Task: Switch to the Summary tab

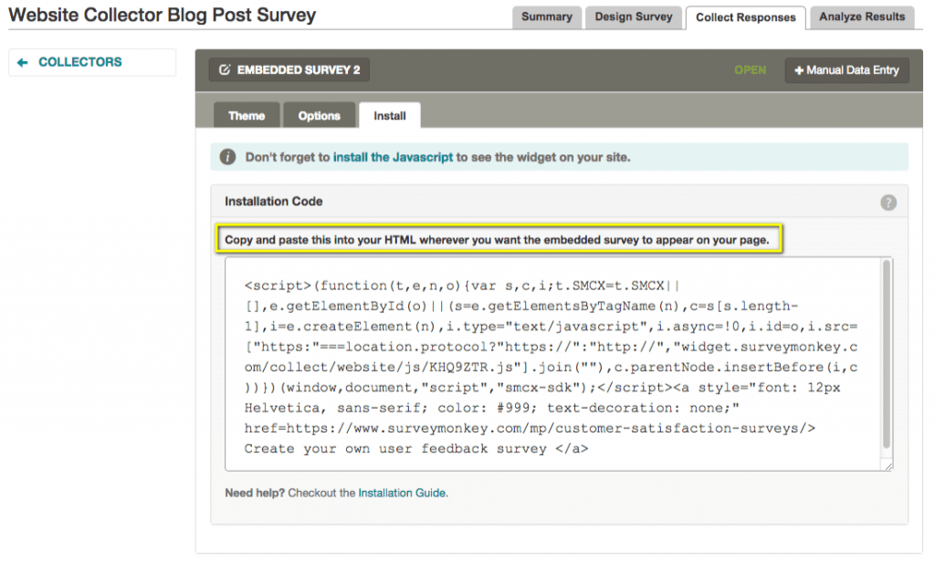Action: 547,16
